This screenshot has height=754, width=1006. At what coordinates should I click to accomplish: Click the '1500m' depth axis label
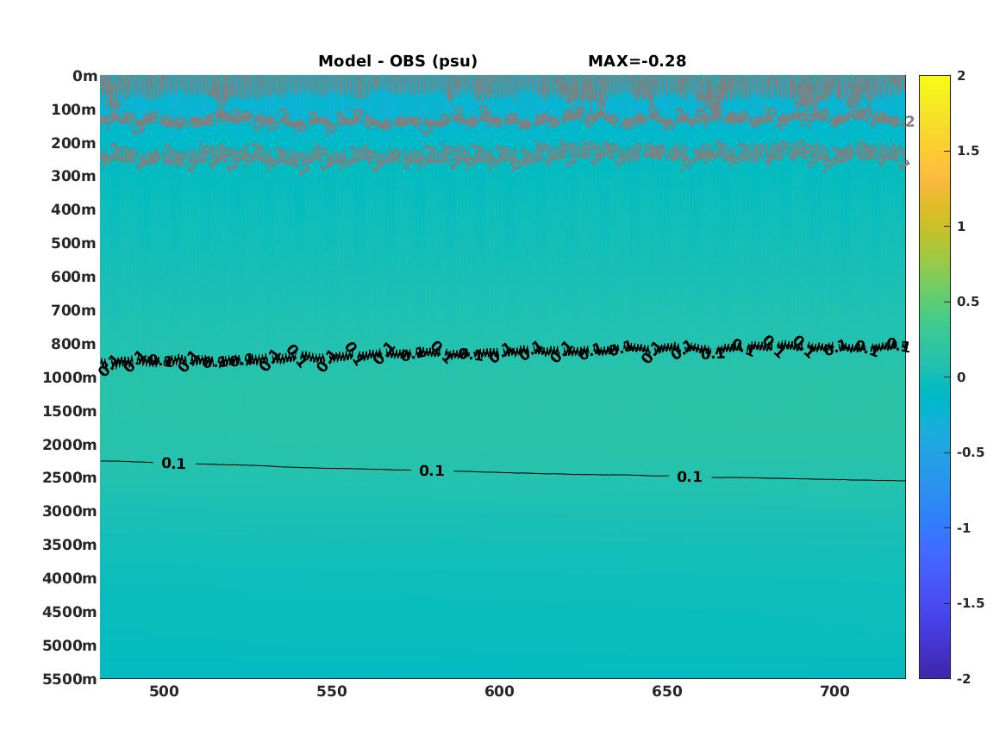pos(70,411)
